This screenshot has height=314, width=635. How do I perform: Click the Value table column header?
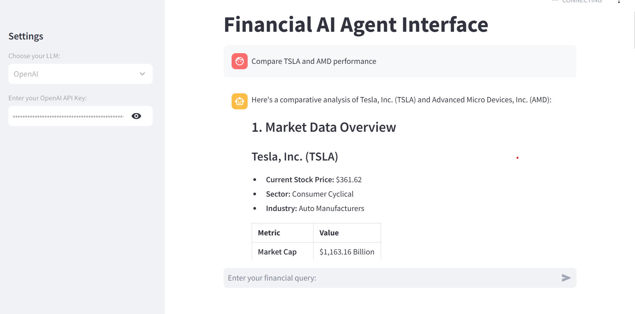pyautogui.click(x=329, y=233)
